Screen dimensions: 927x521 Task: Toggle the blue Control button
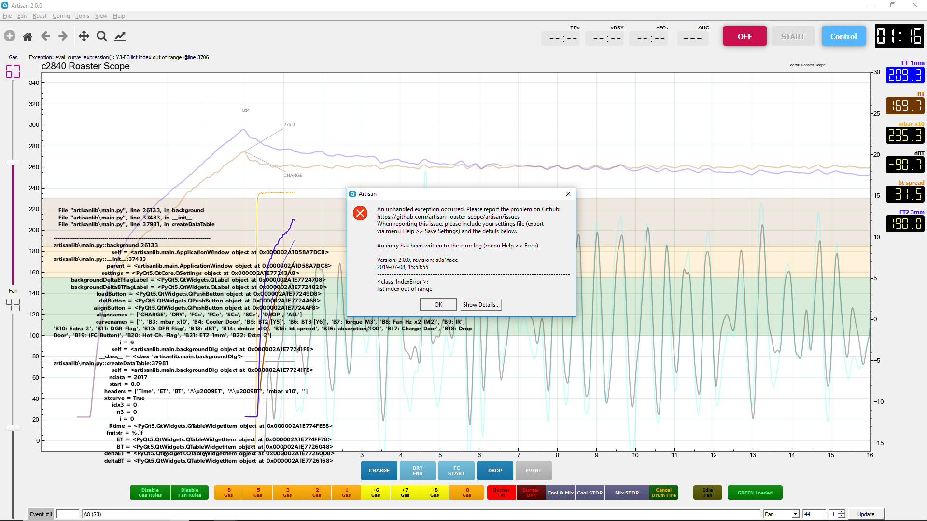[x=843, y=36]
